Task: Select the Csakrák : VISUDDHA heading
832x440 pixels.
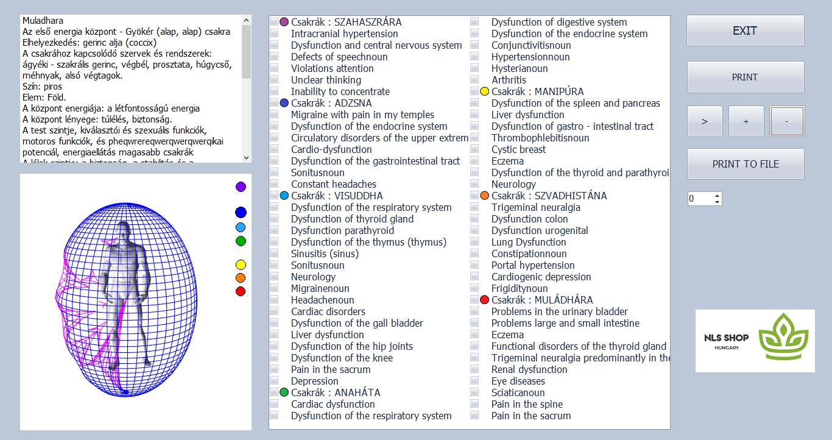Action: [337, 196]
